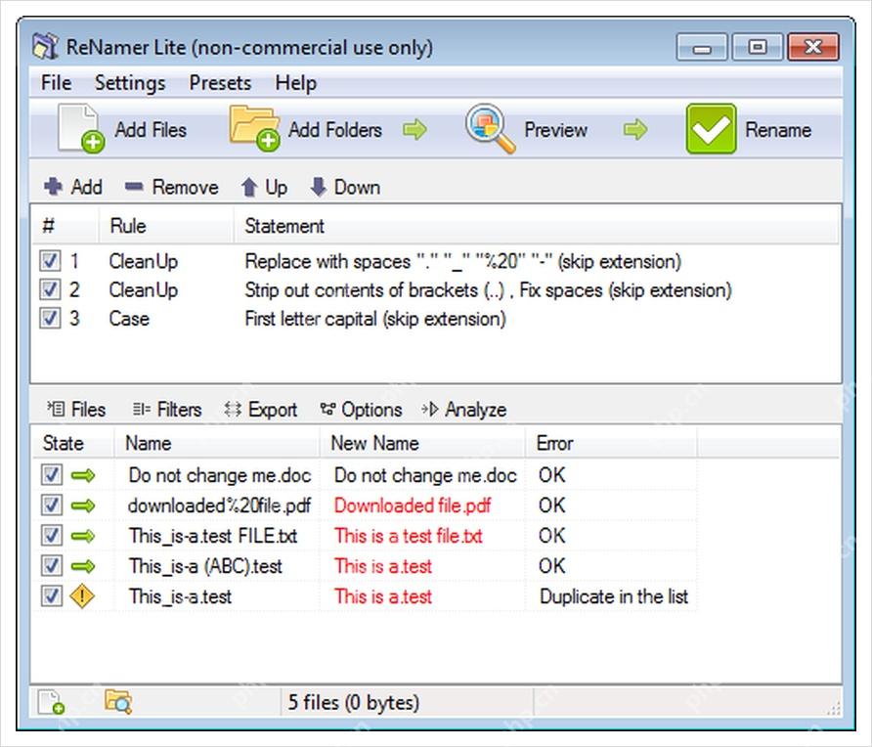Click file name 'Do not change me.doc'
This screenshot has height=747, width=872.
219,475
